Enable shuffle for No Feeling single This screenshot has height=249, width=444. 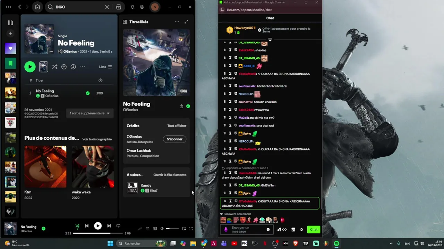coord(54,67)
